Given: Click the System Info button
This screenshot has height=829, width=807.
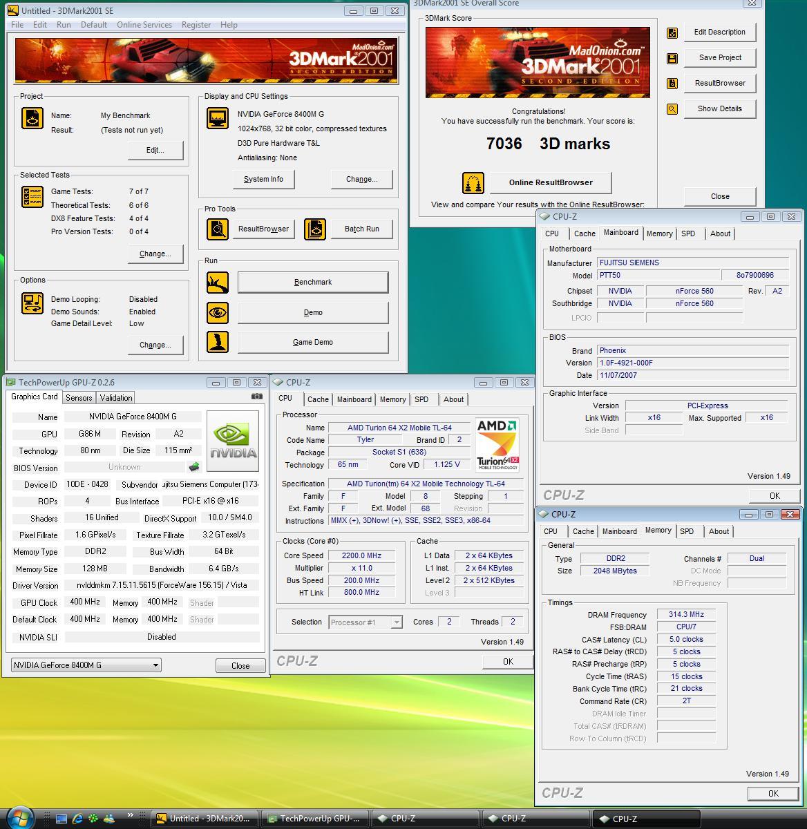Looking at the screenshot, I should [263, 179].
